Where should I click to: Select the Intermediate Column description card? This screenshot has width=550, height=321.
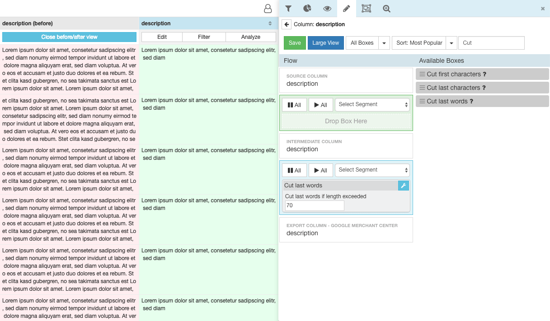point(346,146)
